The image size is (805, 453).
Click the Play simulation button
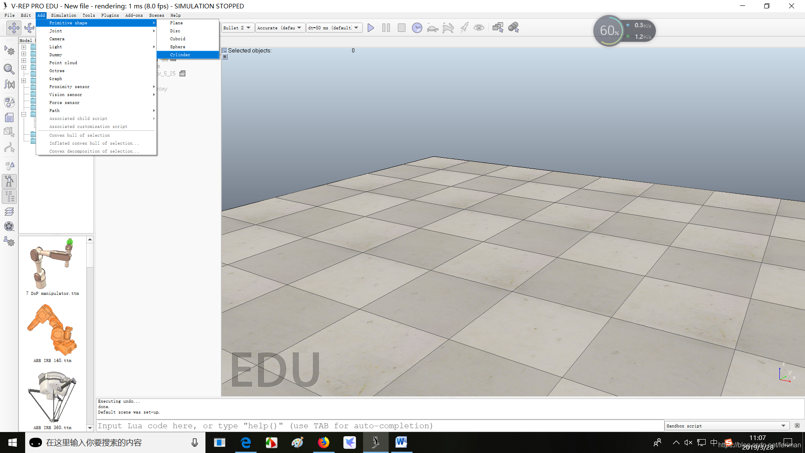coord(371,27)
